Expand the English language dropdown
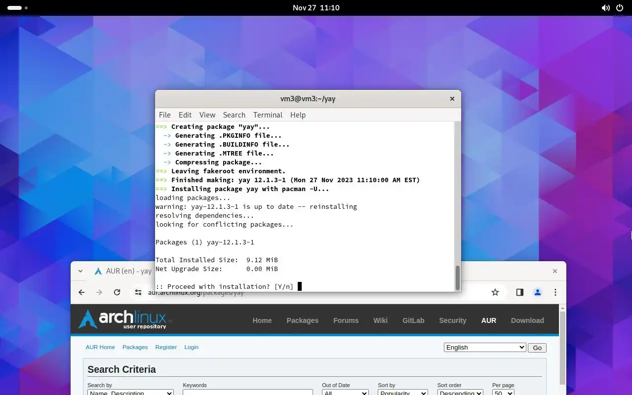632x395 pixels. coord(485,348)
